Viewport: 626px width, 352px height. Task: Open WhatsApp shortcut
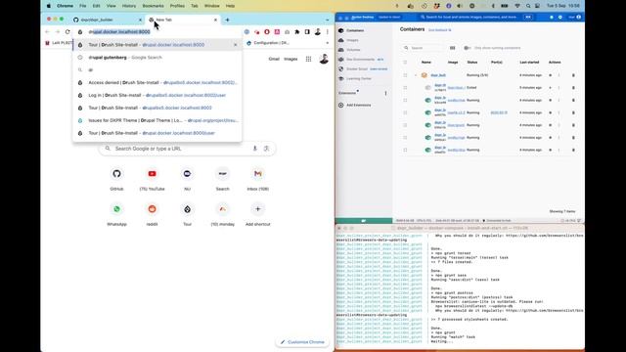point(116,213)
